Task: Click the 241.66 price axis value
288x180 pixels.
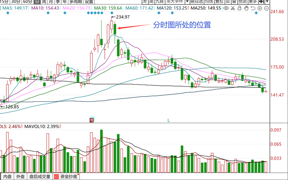Action: click(277, 12)
